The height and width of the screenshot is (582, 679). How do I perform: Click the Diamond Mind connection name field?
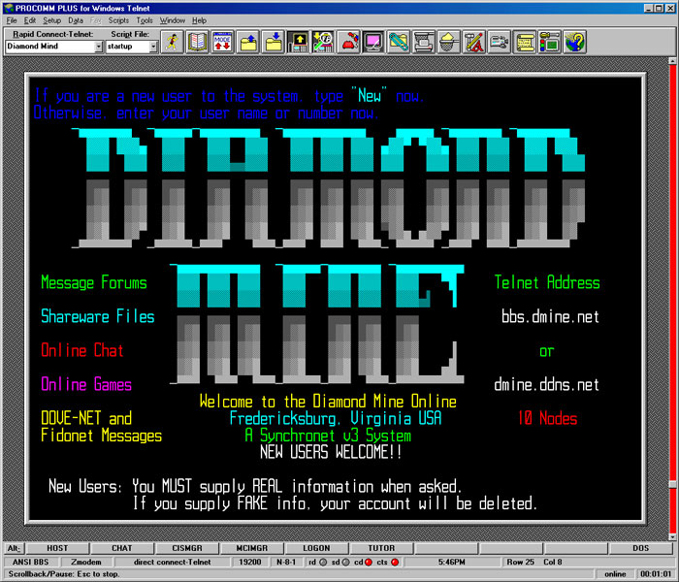click(x=50, y=47)
